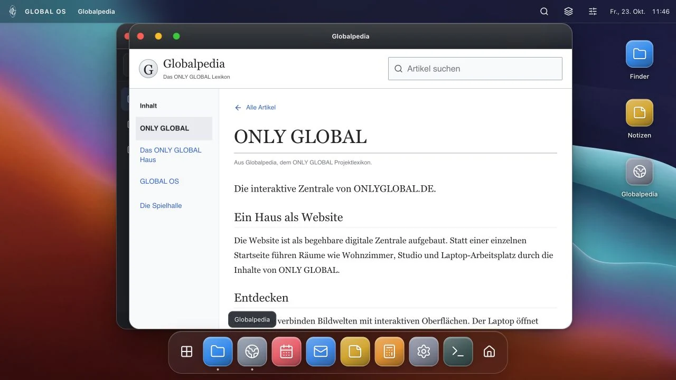Close the Globalpedia window
The height and width of the screenshot is (380, 676).
click(x=140, y=36)
